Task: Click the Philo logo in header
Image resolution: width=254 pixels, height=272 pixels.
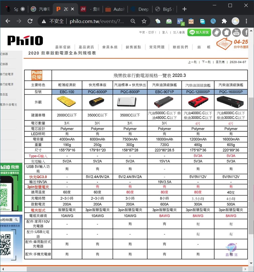Action: (x=25, y=40)
